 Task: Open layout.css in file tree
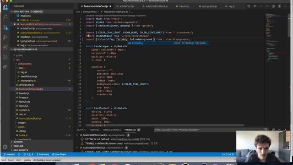pos(24,102)
